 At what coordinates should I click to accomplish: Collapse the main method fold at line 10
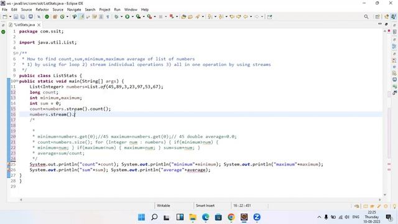(x=17, y=81)
